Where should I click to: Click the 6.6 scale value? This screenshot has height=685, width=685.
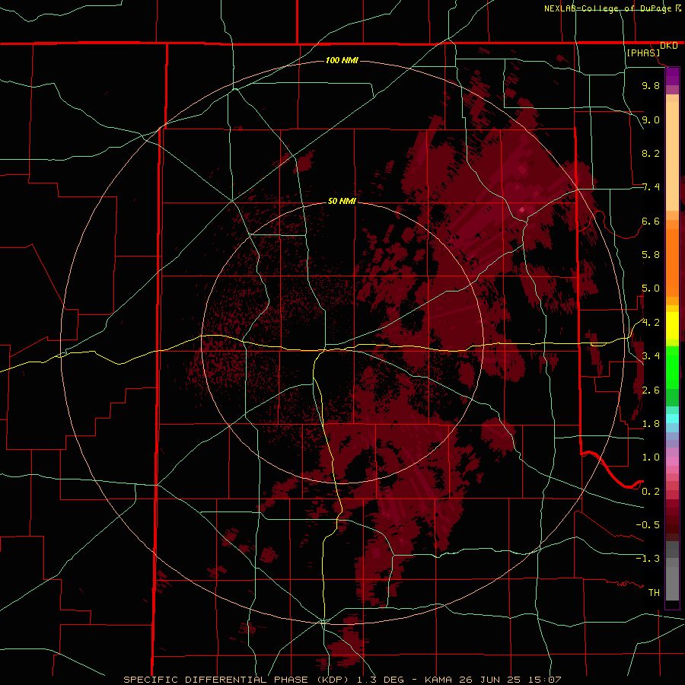click(x=651, y=221)
